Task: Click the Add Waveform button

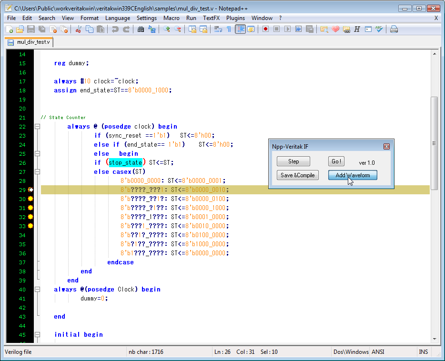Action: [x=353, y=175]
